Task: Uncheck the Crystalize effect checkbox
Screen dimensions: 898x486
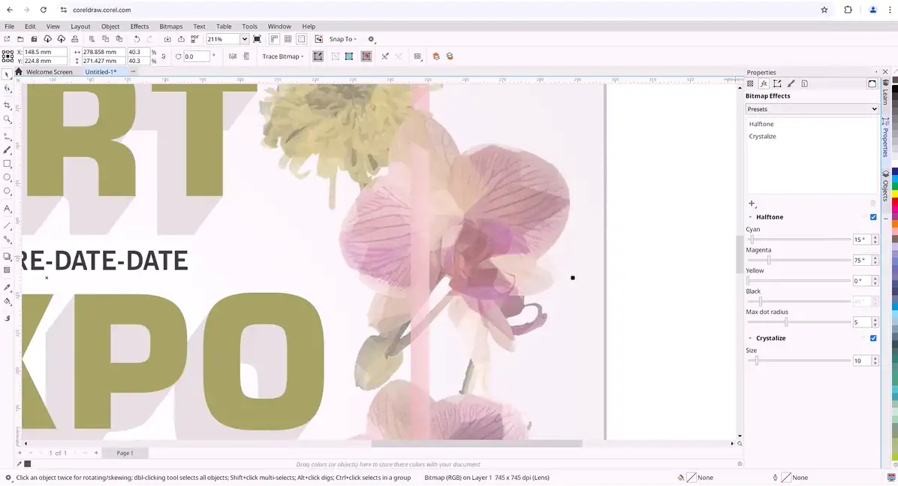Action: pos(872,338)
